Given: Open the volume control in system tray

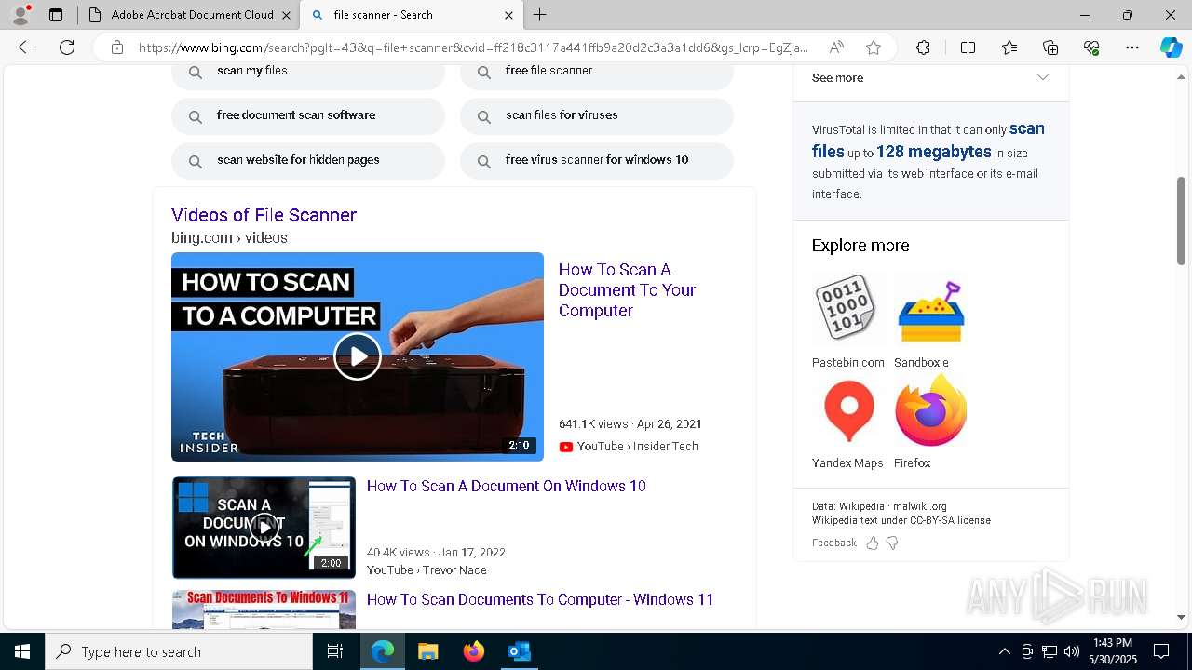Looking at the screenshot, I should (1072, 651).
